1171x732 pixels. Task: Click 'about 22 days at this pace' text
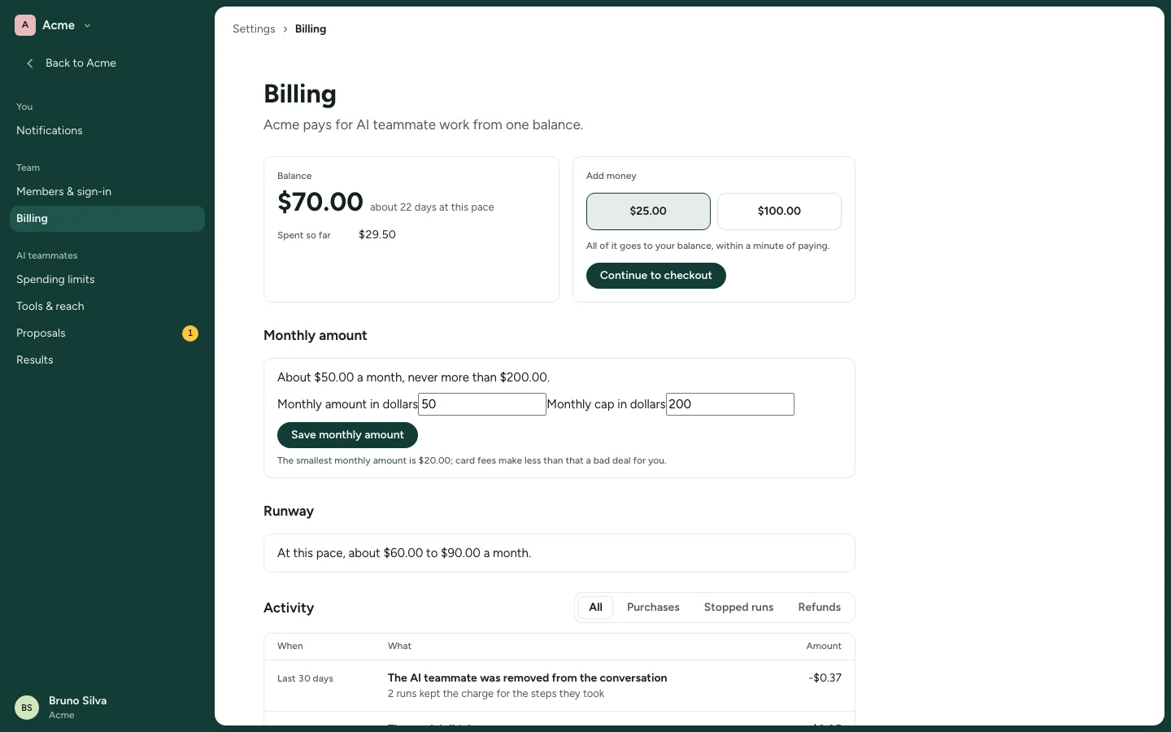click(432, 207)
